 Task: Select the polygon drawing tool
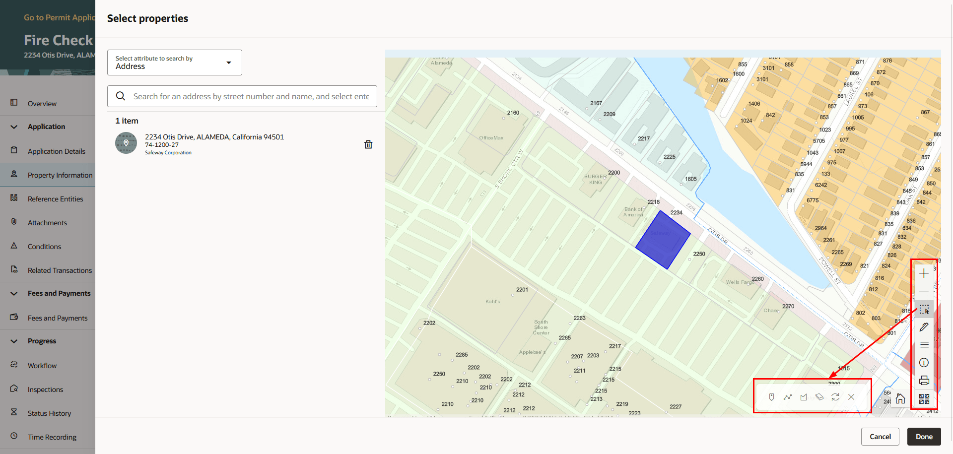804,397
